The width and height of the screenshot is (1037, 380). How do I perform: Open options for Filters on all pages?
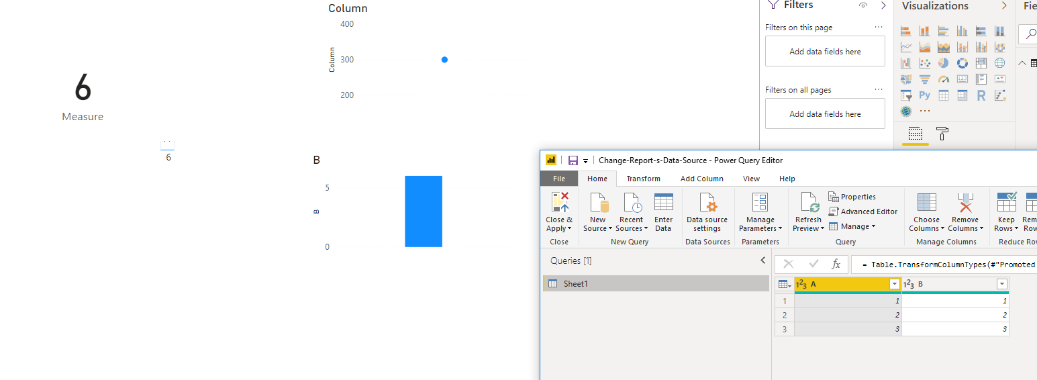[879, 89]
